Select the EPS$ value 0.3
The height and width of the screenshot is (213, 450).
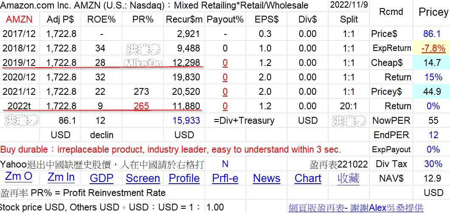tap(266, 34)
